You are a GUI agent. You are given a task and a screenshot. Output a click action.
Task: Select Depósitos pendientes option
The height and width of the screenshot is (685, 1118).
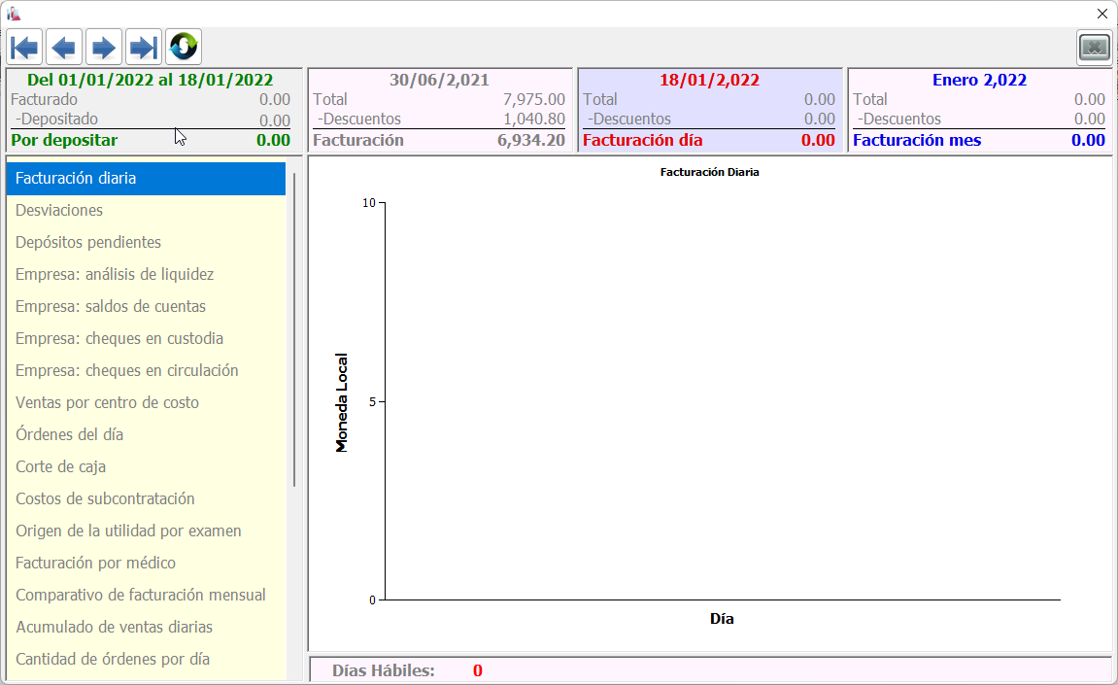pyautogui.click(x=88, y=243)
